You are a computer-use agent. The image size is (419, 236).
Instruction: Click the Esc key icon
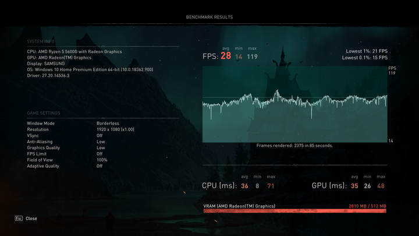[x=19, y=219]
